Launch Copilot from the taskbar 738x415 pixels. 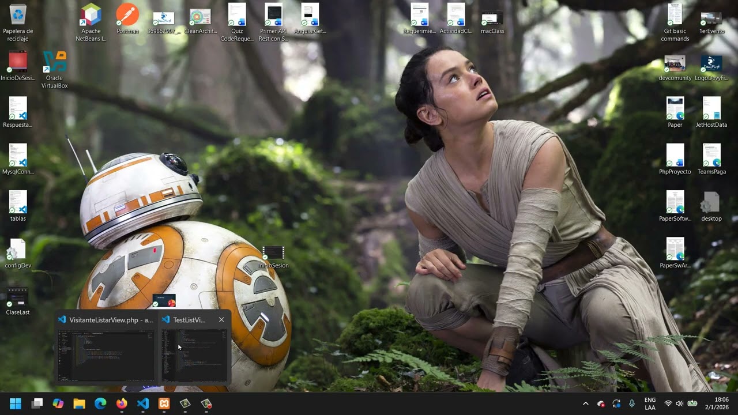pos(58,403)
